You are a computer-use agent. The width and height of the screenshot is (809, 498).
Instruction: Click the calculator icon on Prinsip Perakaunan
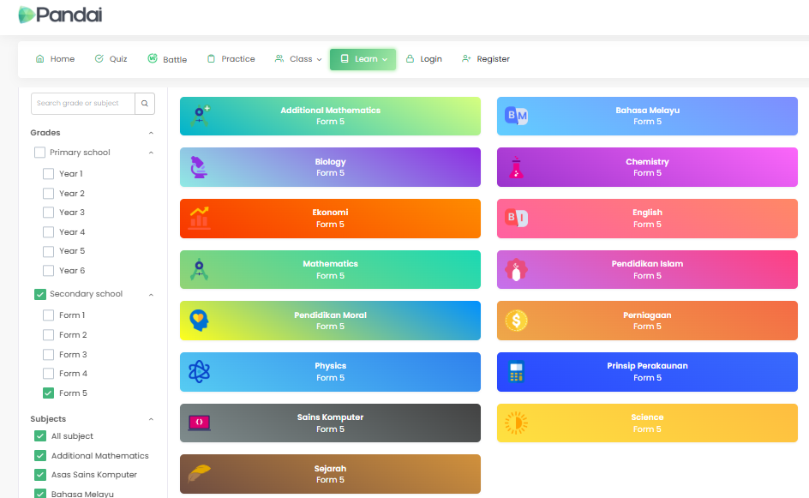click(516, 372)
